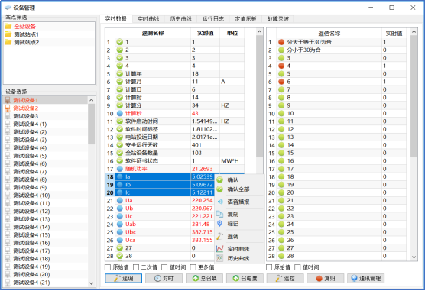Click the red status indicator on signal row 4
The height and width of the screenshot is (291, 425).
(x=281, y=66)
